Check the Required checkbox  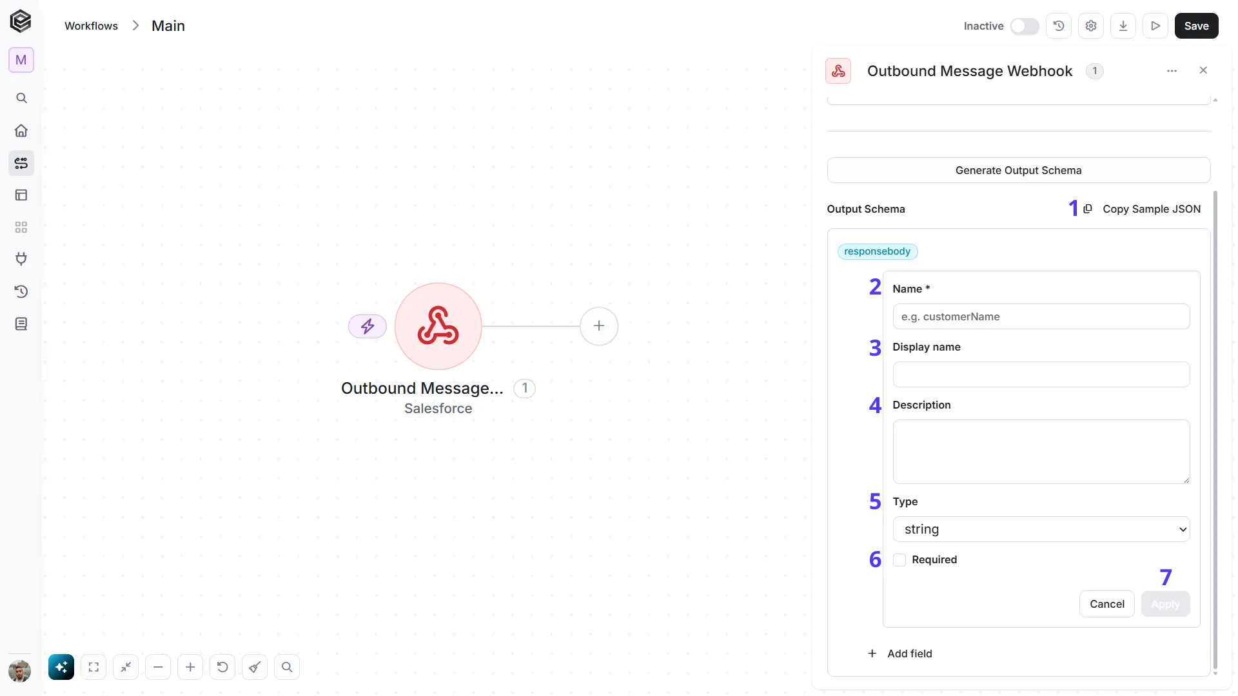point(899,560)
